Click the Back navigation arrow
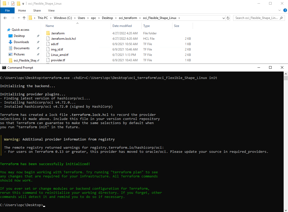 point(5,18)
